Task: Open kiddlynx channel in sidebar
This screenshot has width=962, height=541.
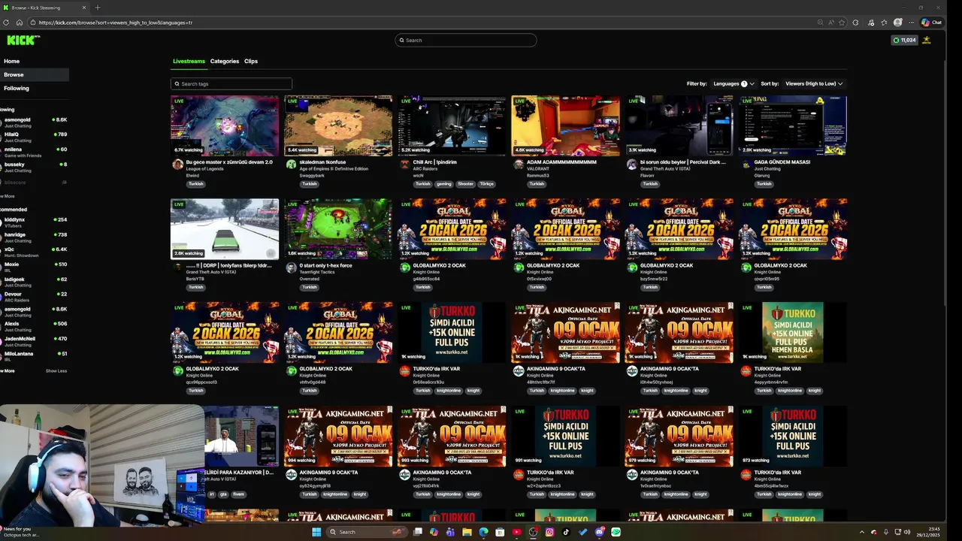Action: (35, 222)
